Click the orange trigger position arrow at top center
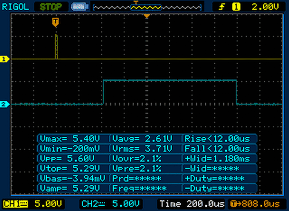 coord(147,16)
